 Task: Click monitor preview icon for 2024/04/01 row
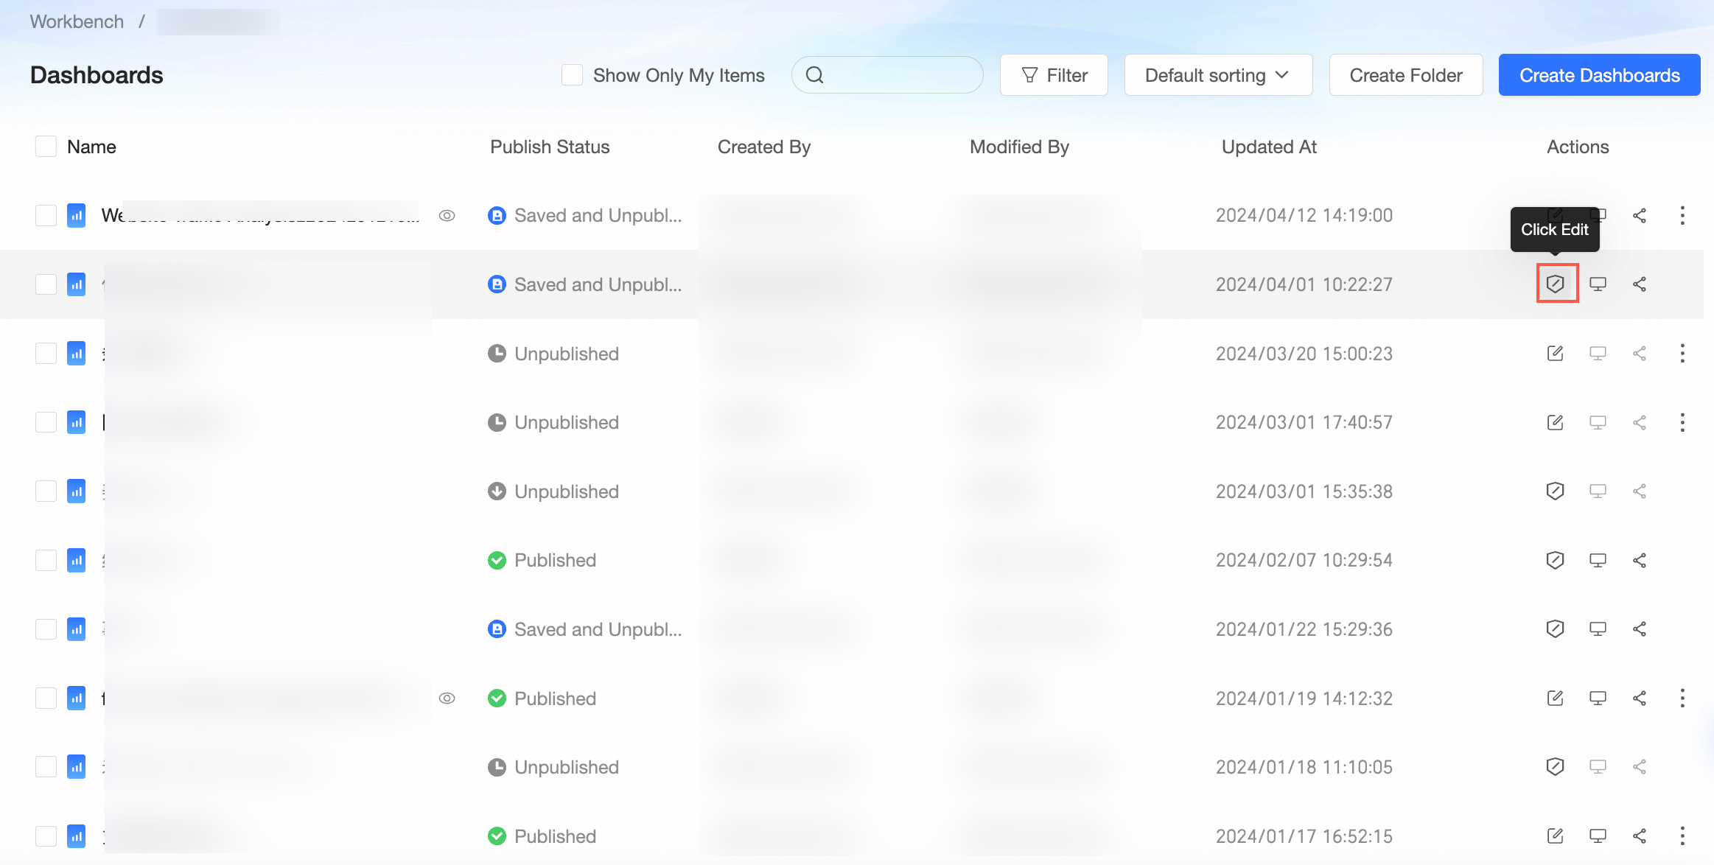tap(1598, 284)
